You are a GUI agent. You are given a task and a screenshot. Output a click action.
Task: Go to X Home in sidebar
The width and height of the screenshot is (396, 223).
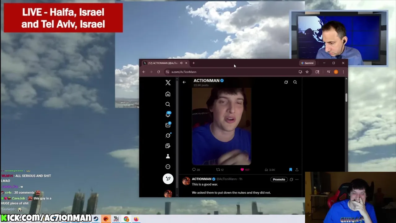click(x=168, y=94)
